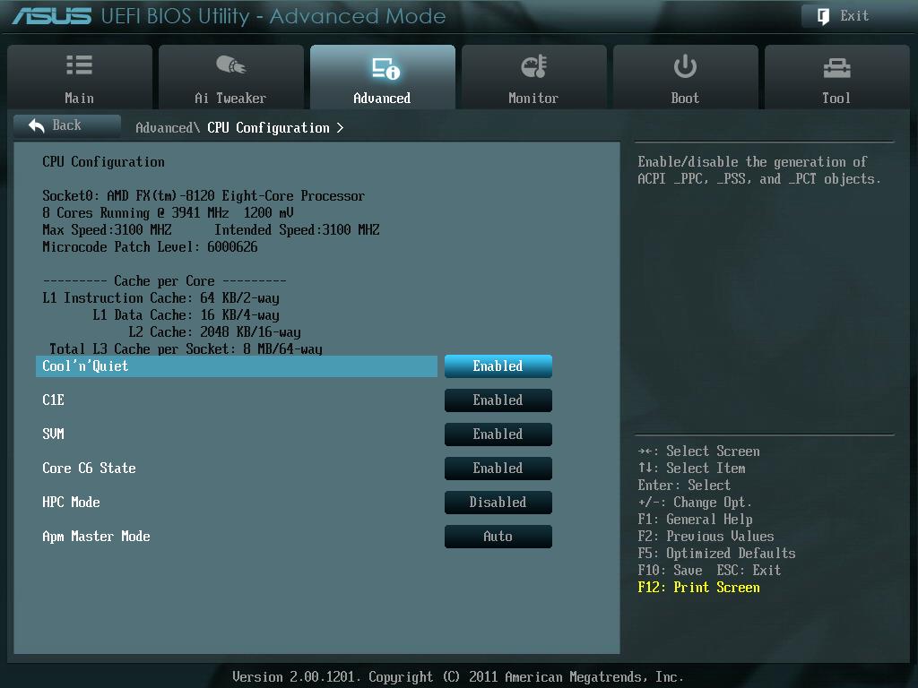Click the F12: Print Screen hint
The height and width of the screenshot is (688, 918).
(x=699, y=587)
